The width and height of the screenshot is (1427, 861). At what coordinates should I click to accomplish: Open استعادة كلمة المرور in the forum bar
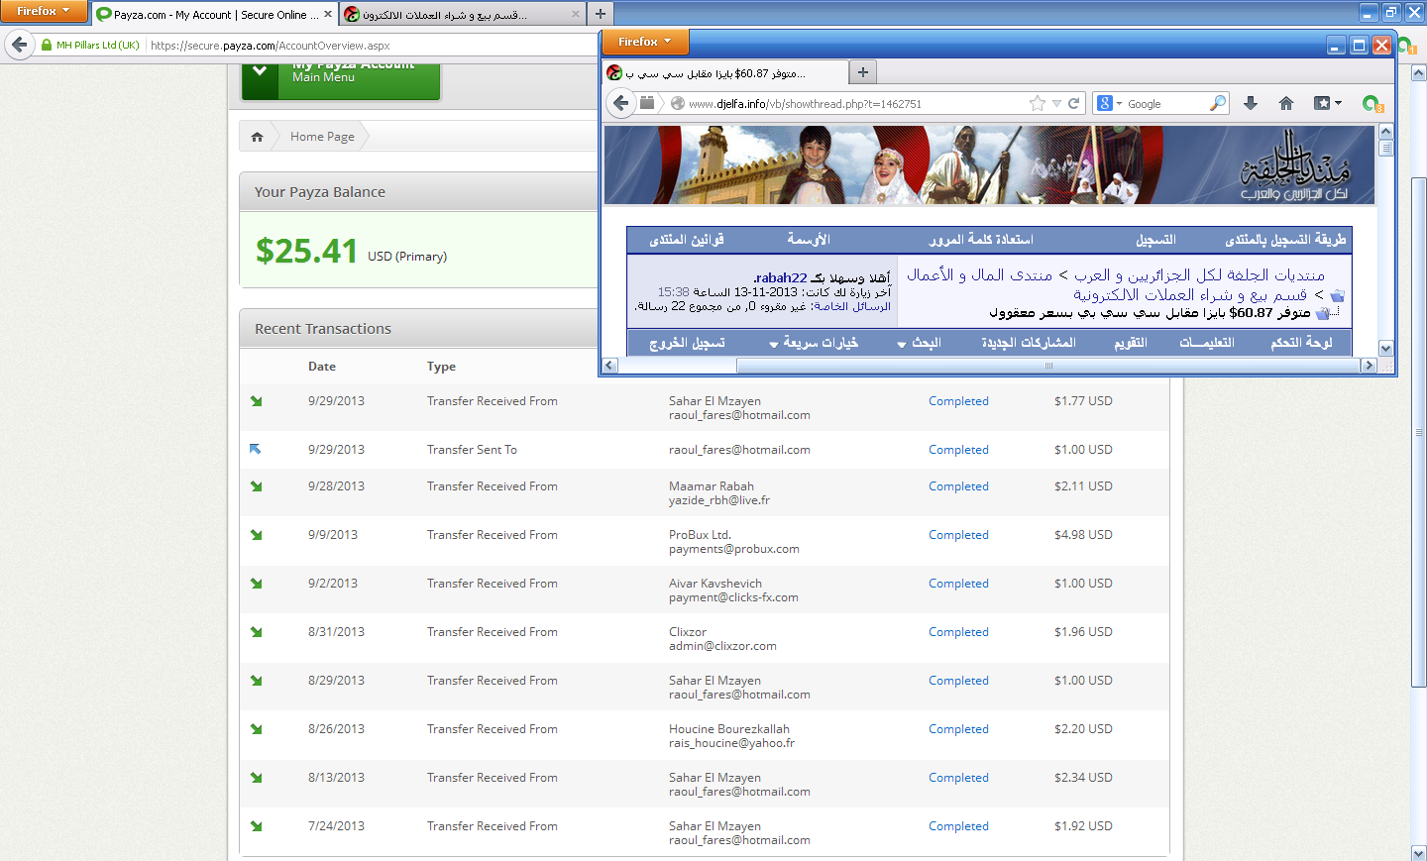pos(981,240)
